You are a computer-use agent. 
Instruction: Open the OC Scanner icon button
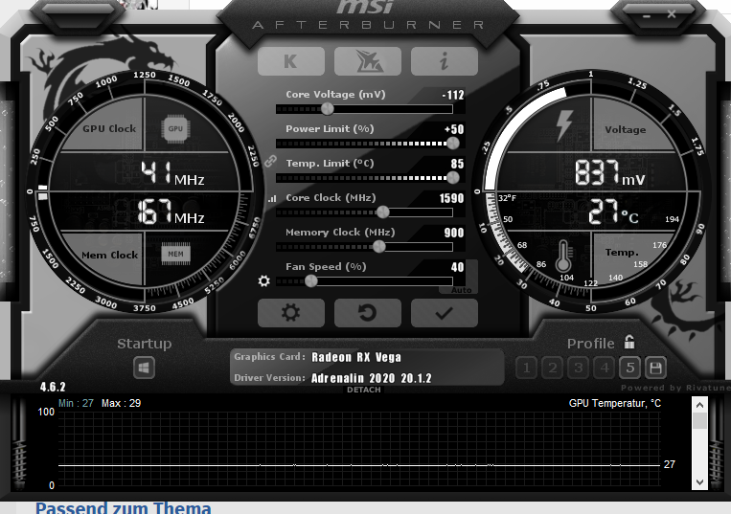click(368, 61)
